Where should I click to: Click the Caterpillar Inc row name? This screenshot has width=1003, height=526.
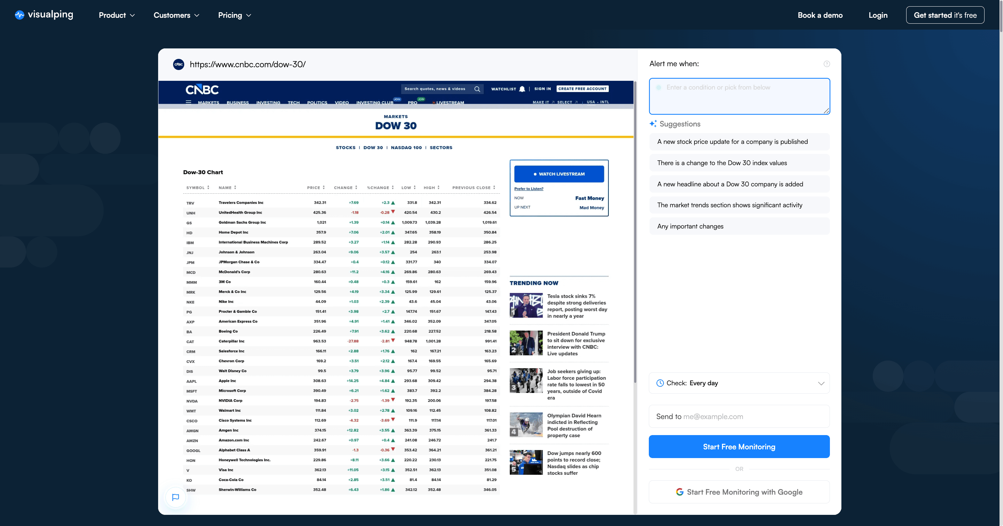[x=231, y=341]
